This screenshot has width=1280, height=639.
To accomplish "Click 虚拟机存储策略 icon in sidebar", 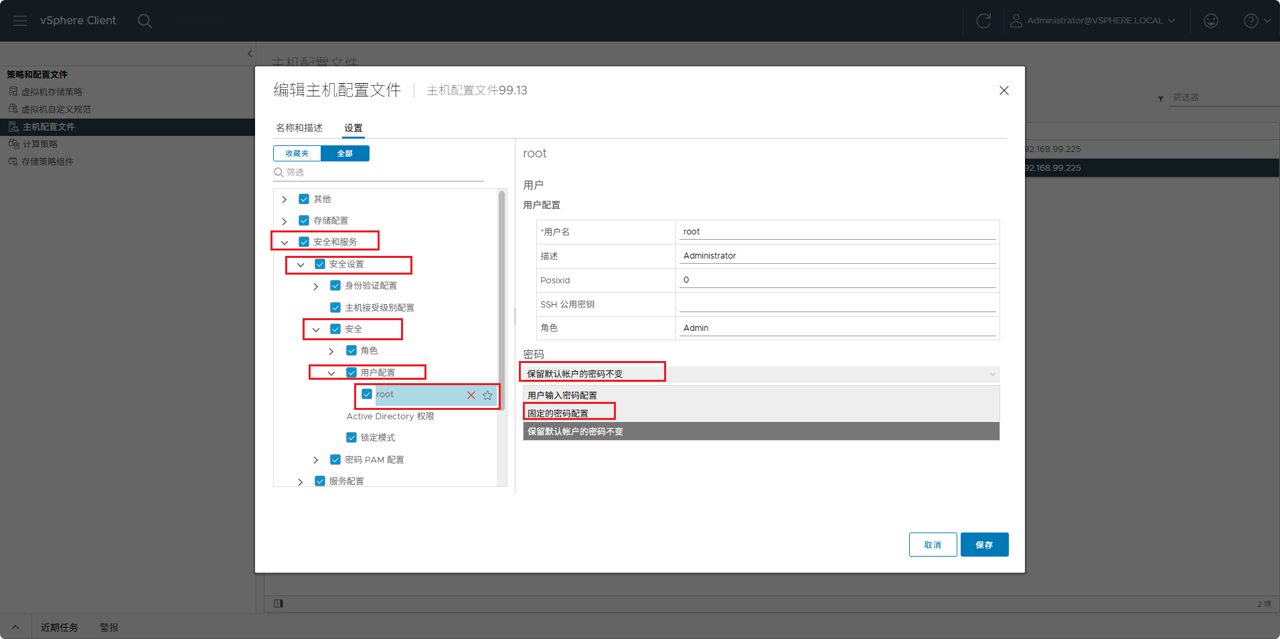I will pos(13,91).
